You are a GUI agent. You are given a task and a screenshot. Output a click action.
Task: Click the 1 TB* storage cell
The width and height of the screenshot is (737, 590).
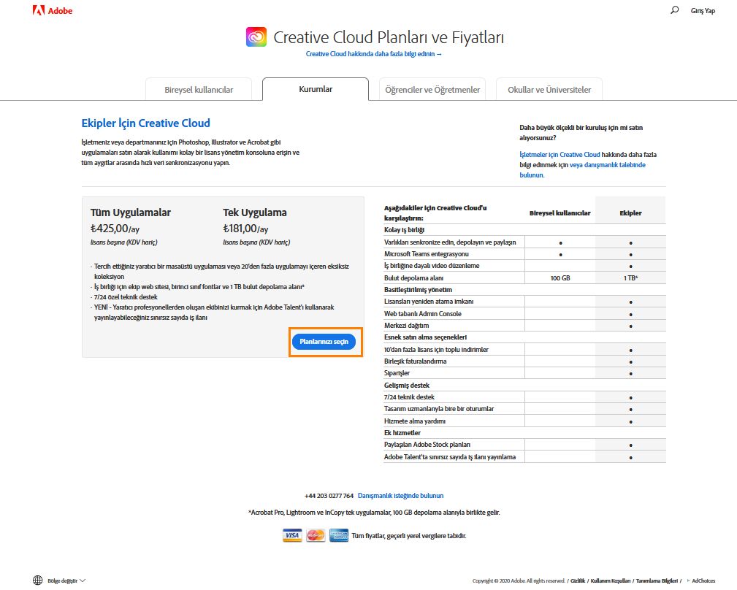pos(631,278)
